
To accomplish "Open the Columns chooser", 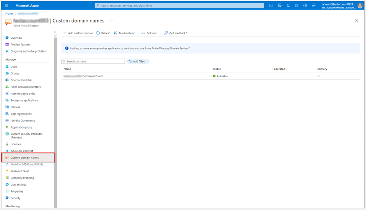I will point(150,33).
